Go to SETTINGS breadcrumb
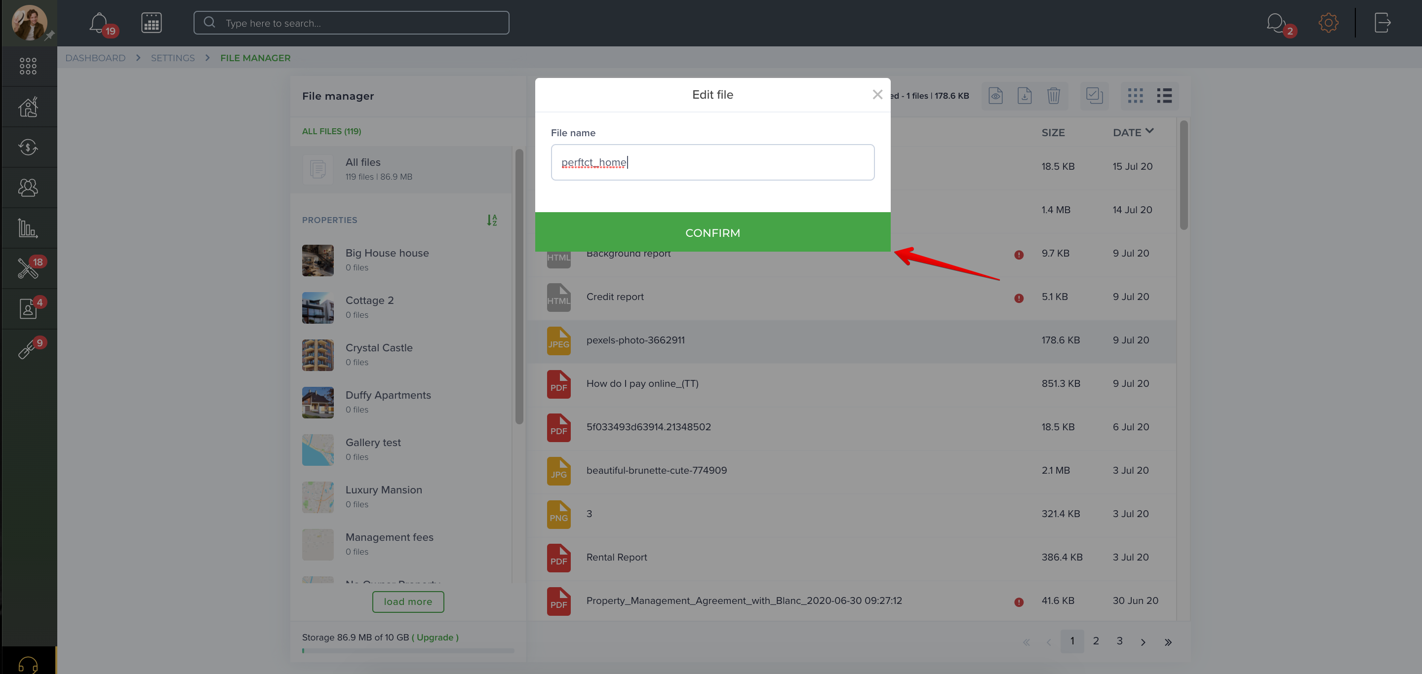The width and height of the screenshot is (1422, 674). [x=173, y=58]
